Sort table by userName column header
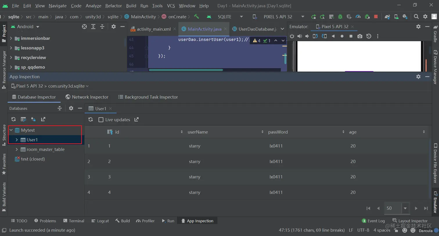Image resolution: width=439 pixels, height=236 pixels. pos(225,132)
